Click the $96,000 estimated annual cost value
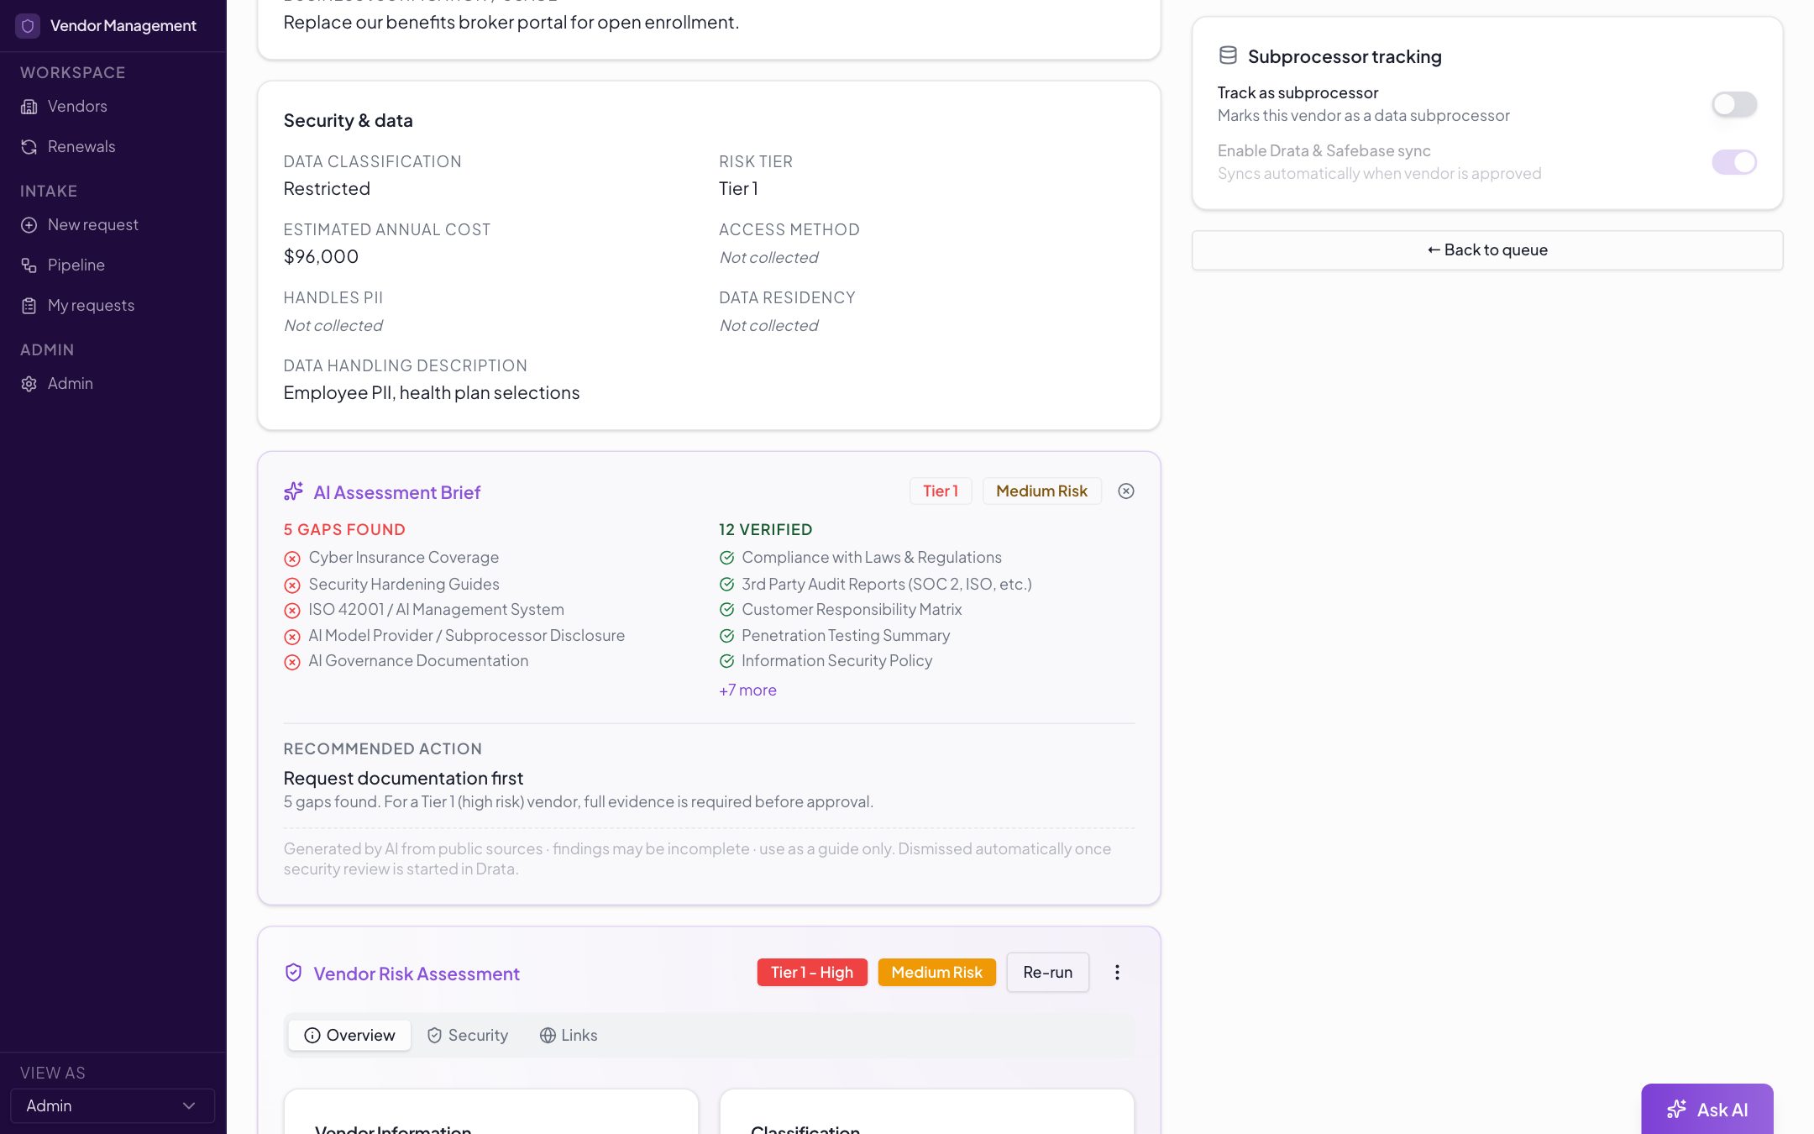Viewport: 1814px width, 1134px height. tap(321, 256)
